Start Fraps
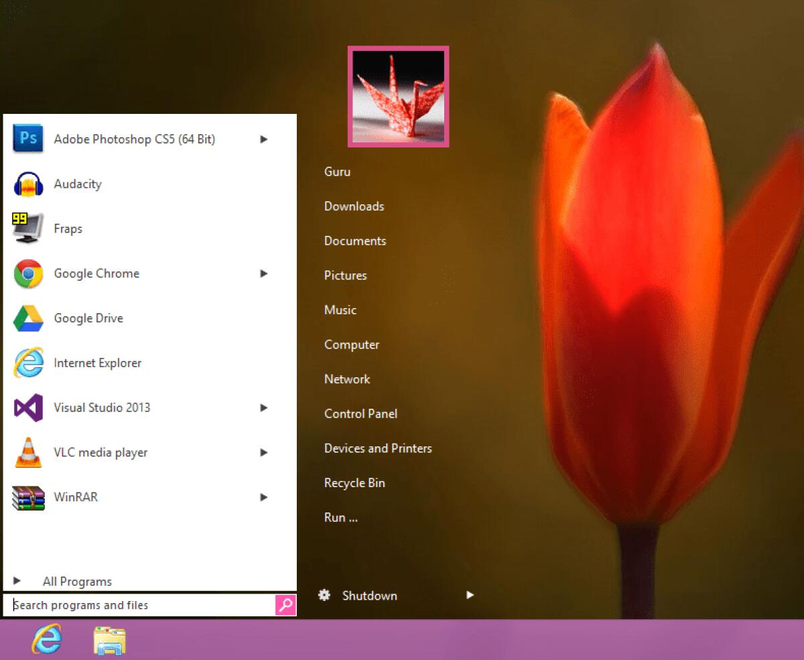Image resolution: width=804 pixels, height=660 pixels. [x=68, y=228]
